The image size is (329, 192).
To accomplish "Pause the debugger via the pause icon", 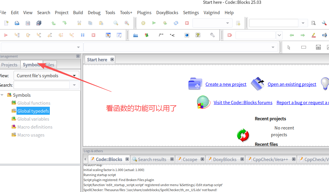I will click(x=83, y=35).
